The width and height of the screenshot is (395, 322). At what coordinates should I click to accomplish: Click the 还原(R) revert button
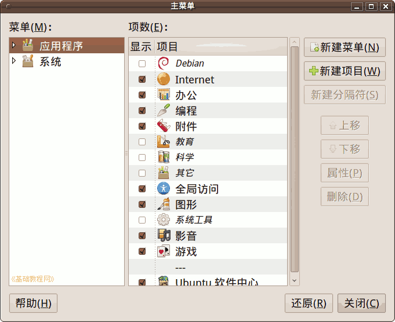coord(309,303)
